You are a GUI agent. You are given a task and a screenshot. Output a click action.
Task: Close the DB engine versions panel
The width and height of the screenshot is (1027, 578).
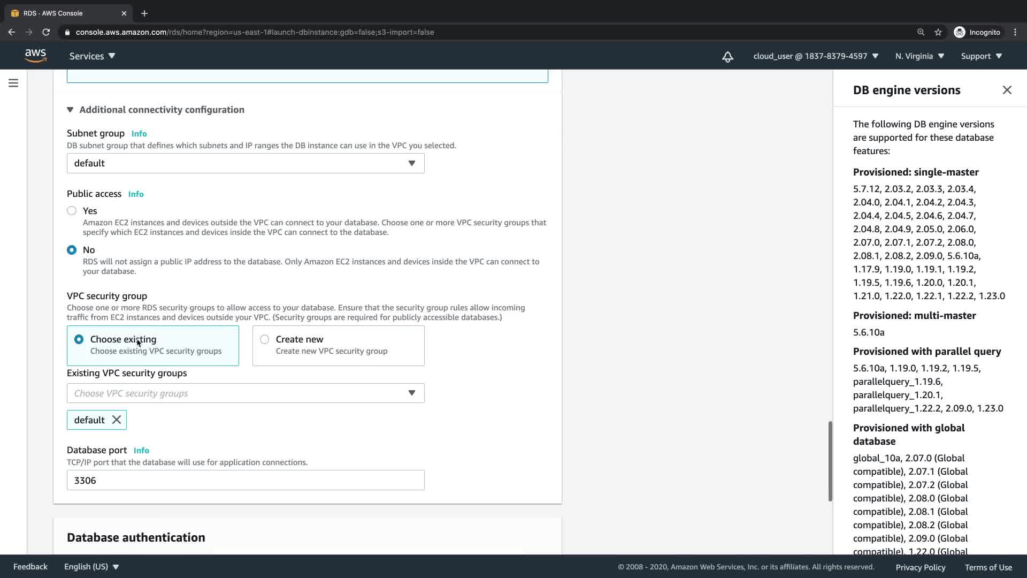click(1007, 90)
